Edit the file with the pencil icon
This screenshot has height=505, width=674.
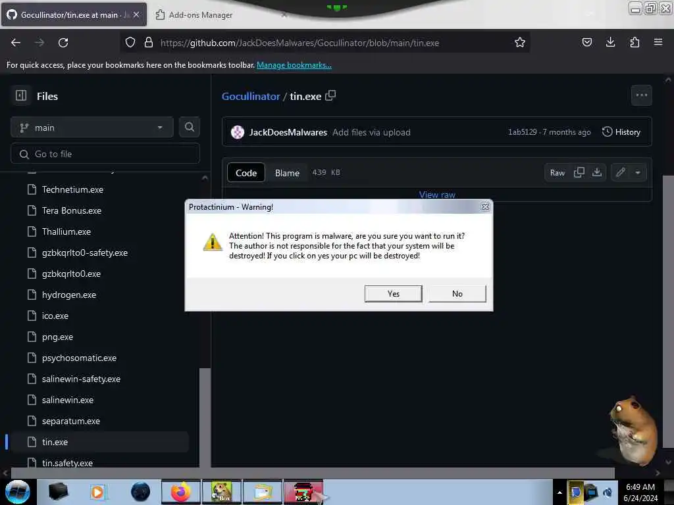coord(620,172)
